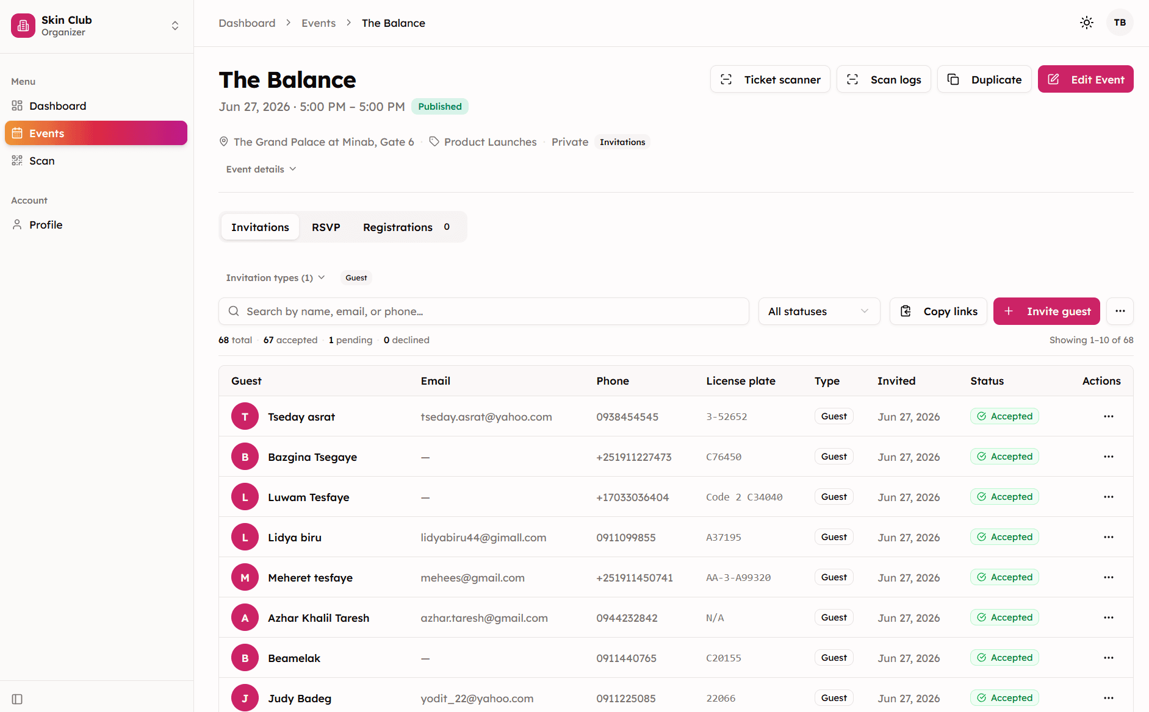Expand Event details

point(261,169)
